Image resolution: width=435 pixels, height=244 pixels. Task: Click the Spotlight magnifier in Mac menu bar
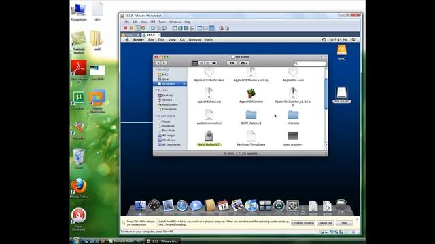pyautogui.click(x=353, y=40)
